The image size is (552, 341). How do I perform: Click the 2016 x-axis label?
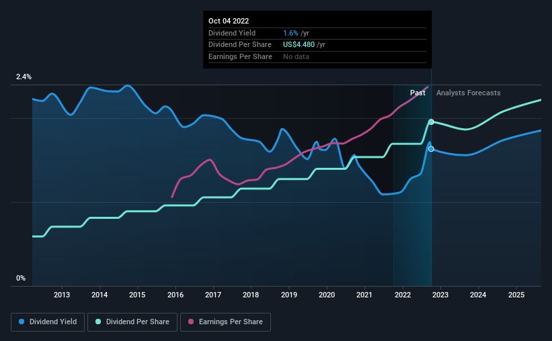pyautogui.click(x=175, y=295)
